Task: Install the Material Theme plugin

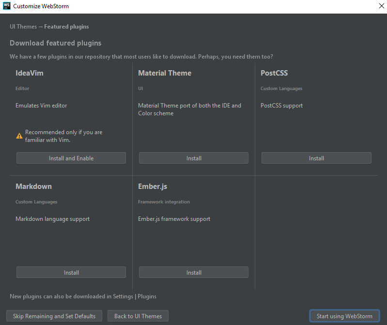Action: pos(194,158)
